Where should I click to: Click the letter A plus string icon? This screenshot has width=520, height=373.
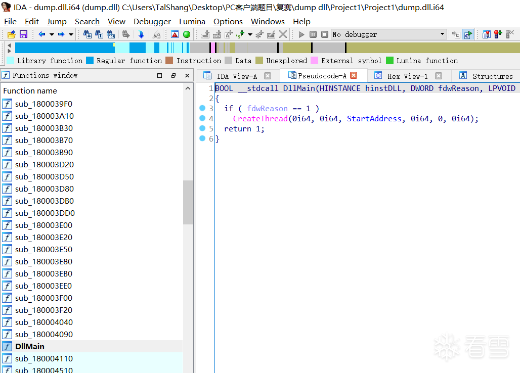(x=229, y=34)
